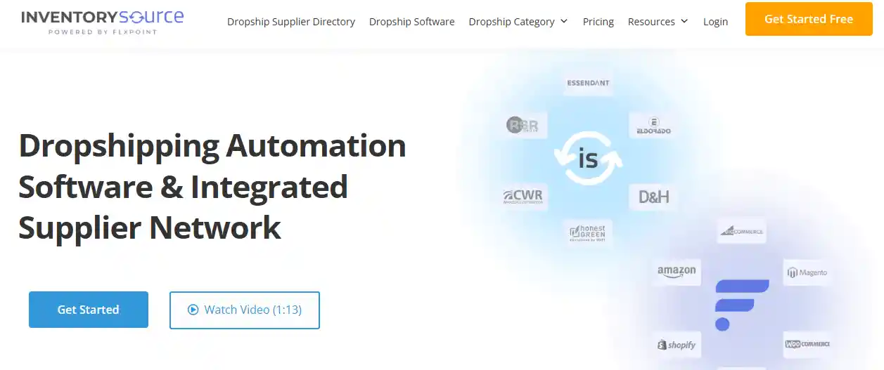Image resolution: width=884 pixels, height=370 pixels.
Task: Click the blue Get Started button
Action: click(89, 310)
